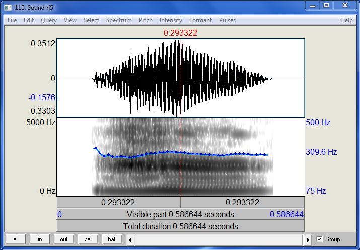Click the 'out' zoom button
The image size is (360, 250).
coord(64,239)
